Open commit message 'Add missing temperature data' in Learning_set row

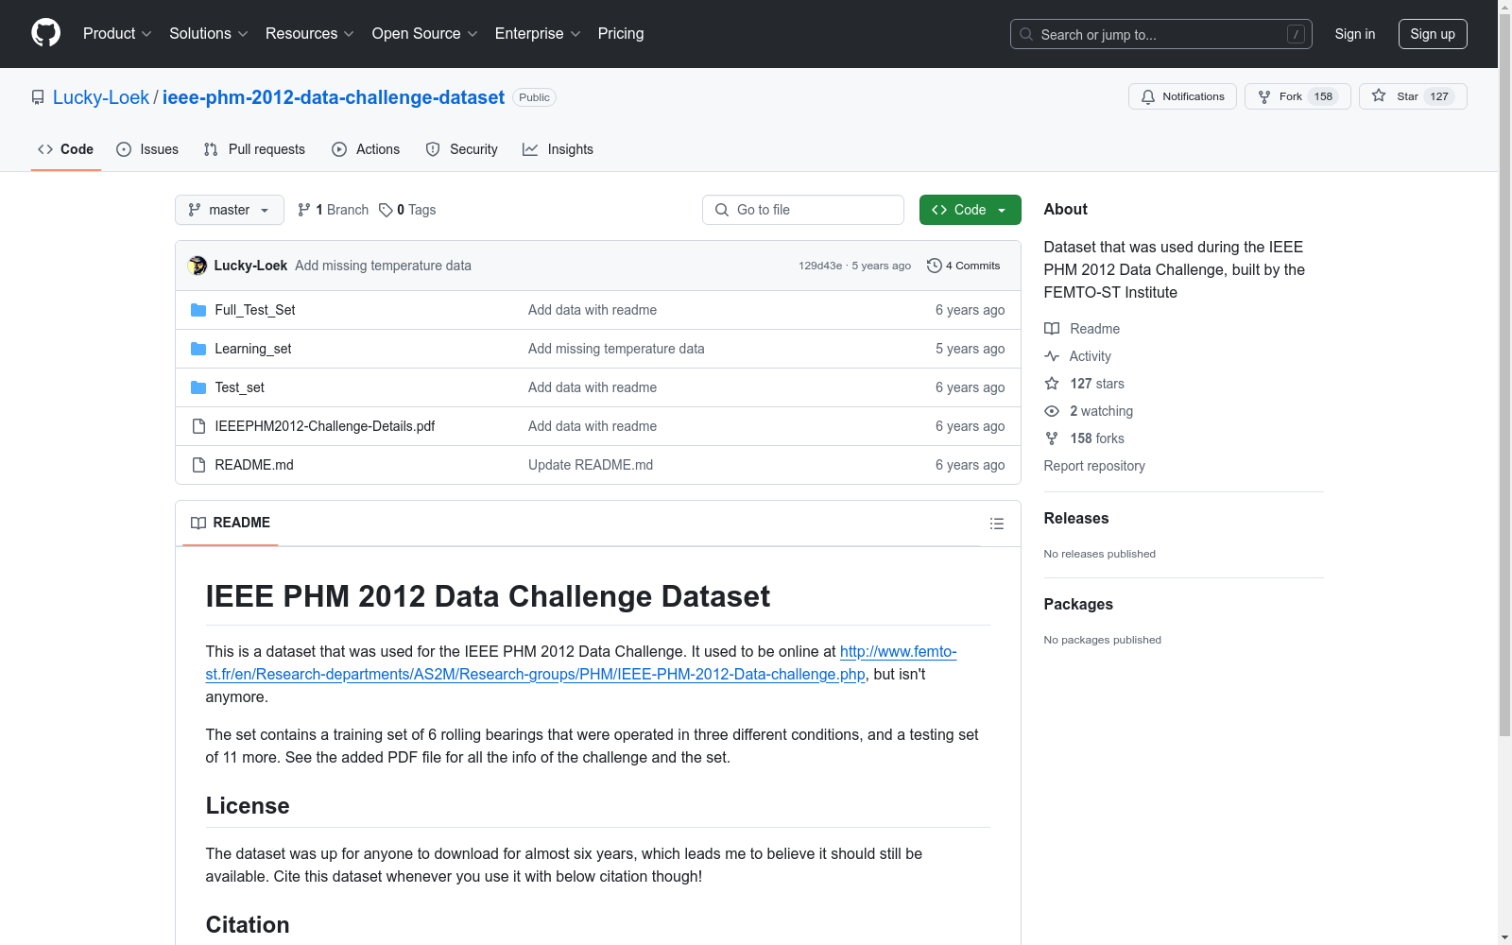[x=616, y=349]
